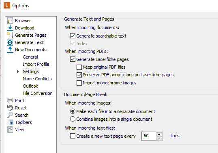This screenshot has height=153, width=218.
Task: Click the 'Generate Text and Pages' group title
Action: pyautogui.click(x=89, y=19)
